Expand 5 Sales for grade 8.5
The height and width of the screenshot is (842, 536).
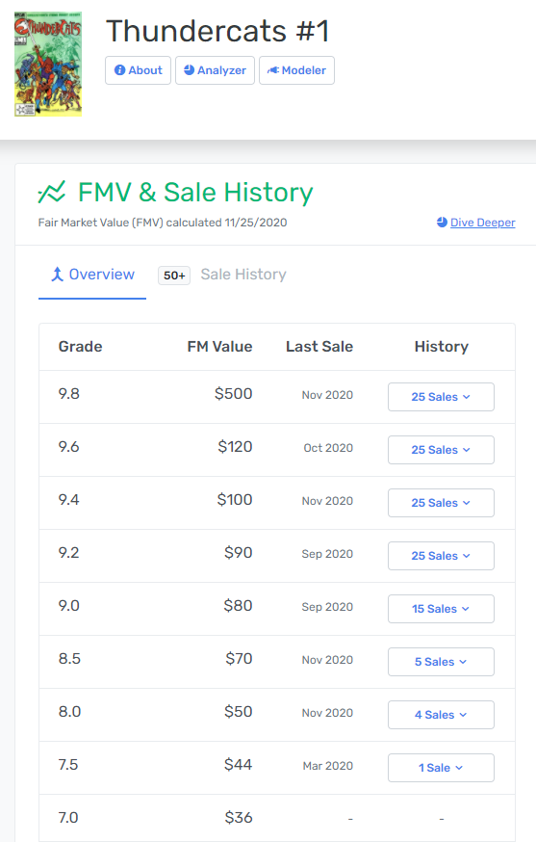pyautogui.click(x=441, y=662)
